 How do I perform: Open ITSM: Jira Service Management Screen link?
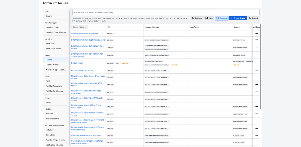point(87,135)
